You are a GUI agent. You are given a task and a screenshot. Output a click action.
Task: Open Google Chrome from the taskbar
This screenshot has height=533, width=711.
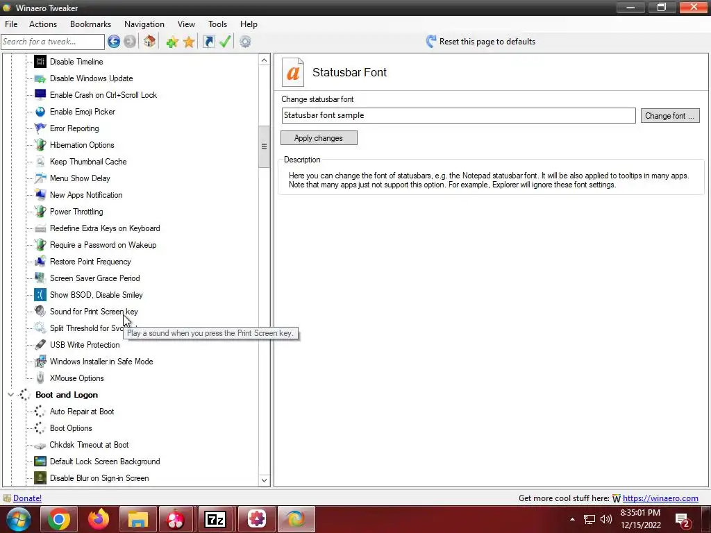[59, 519]
